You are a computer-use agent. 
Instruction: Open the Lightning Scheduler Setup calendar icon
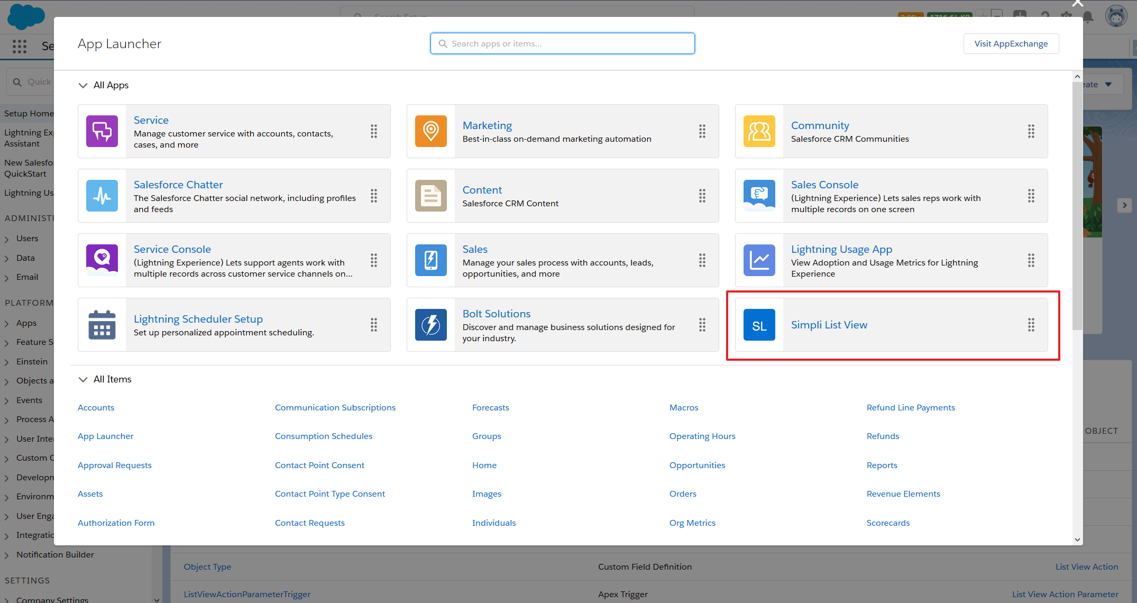click(x=102, y=325)
